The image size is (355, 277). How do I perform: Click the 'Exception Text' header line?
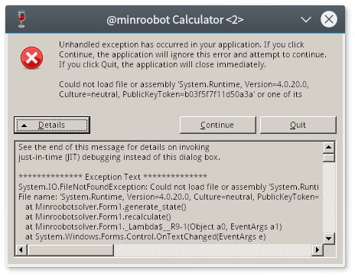pyautogui.click(x=112, y=177)
